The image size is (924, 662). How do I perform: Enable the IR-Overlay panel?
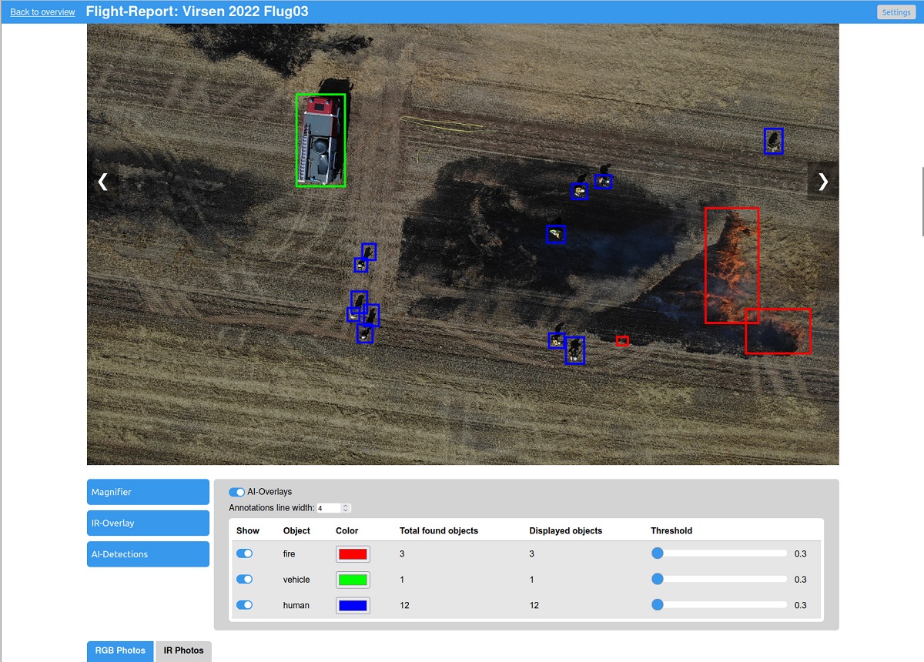click(x=148, y=523)
